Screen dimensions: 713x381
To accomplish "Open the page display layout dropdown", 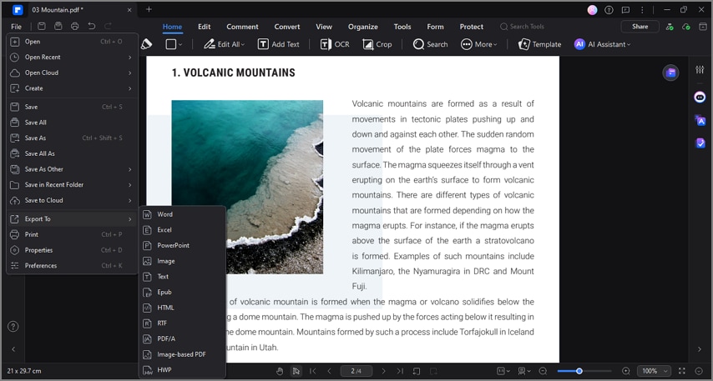I will click(x=524, y=371).
